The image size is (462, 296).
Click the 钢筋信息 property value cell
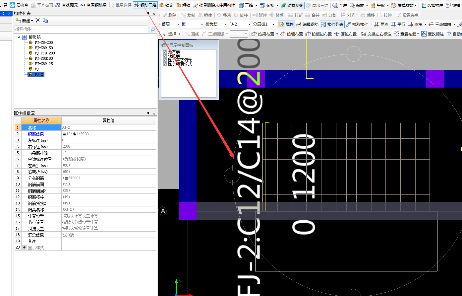click(x=108, y=134)
